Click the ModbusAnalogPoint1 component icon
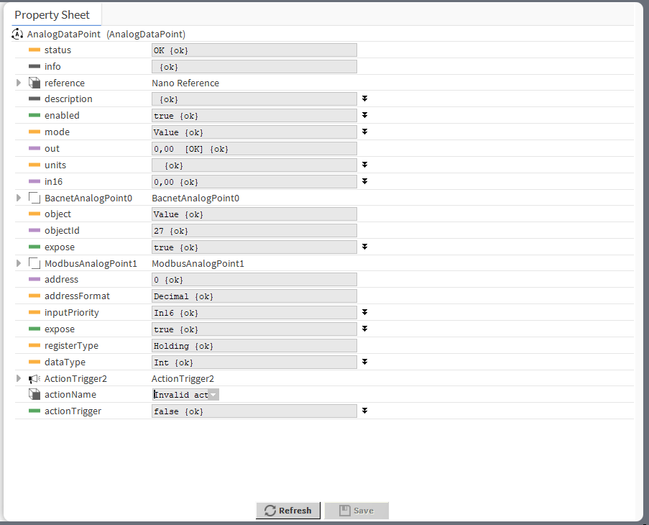This screenshot has height=525, width=649. 34,263
